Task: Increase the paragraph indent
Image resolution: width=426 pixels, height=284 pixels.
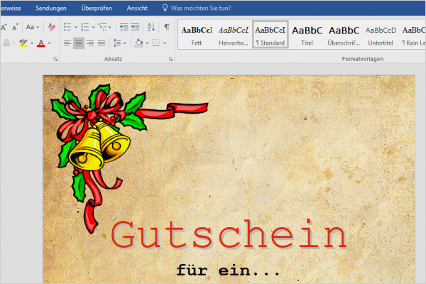Action: coord(135,27)
